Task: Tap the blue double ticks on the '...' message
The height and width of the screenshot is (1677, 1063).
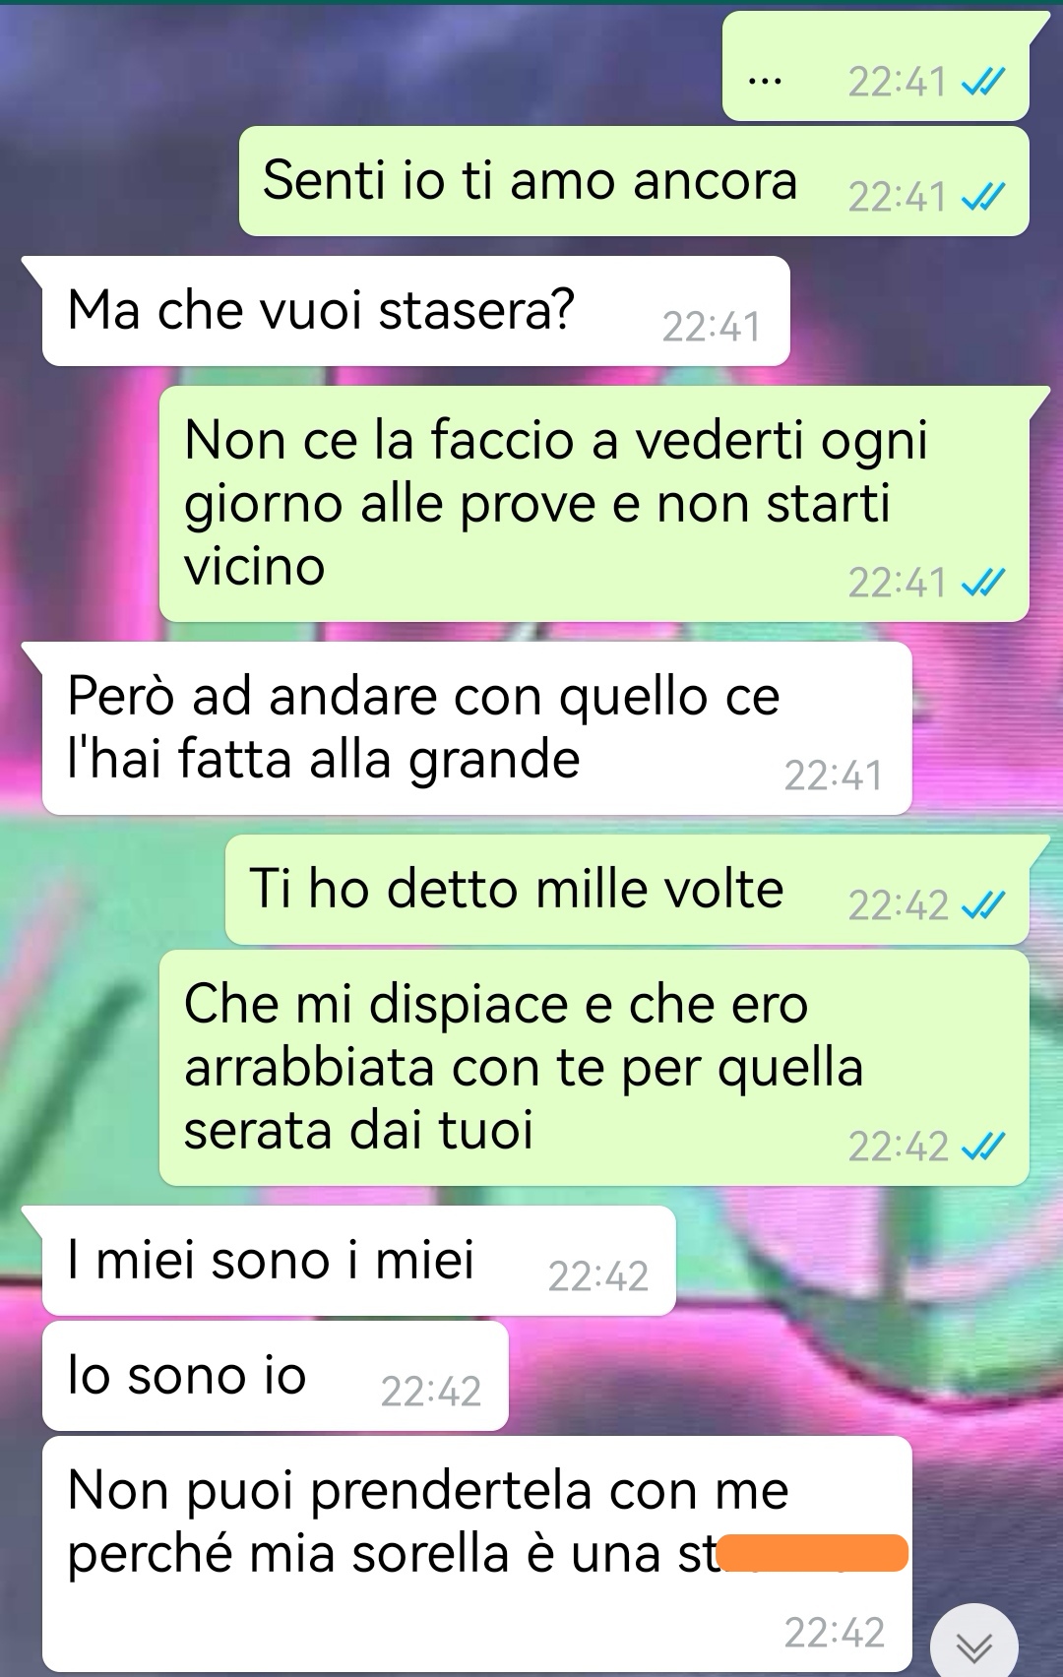Action: tap(983, 82)
